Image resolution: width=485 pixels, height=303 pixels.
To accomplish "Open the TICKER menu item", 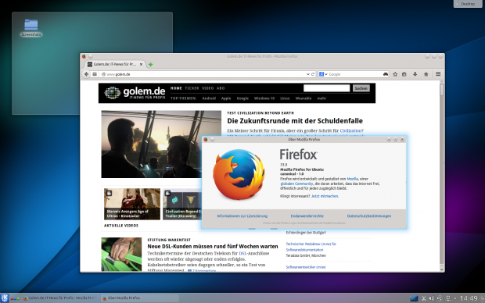I will pyautogui.click(x=192, y=88).
